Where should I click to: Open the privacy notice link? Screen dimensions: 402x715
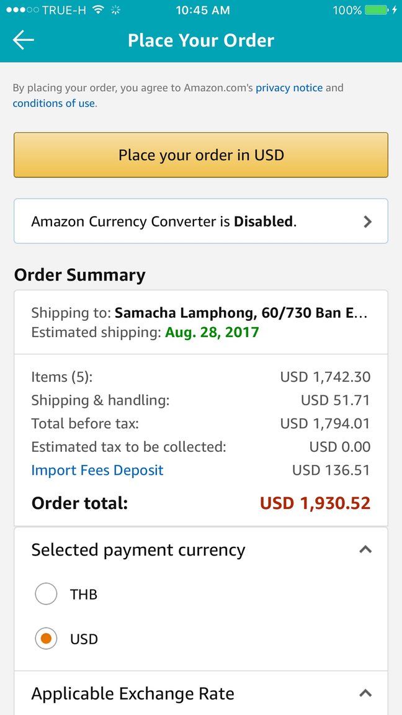pos(289,88)
